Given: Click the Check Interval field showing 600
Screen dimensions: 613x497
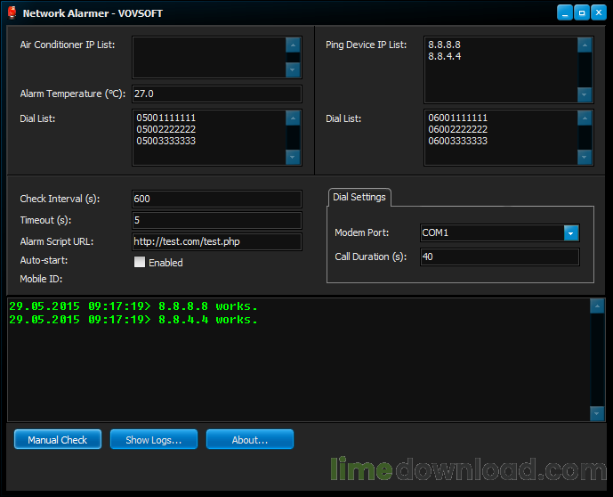Looking at the screenshot, I should 216,199.
